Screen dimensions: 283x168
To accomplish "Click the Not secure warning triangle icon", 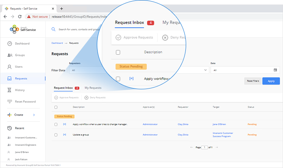I will tap(29, 17).
